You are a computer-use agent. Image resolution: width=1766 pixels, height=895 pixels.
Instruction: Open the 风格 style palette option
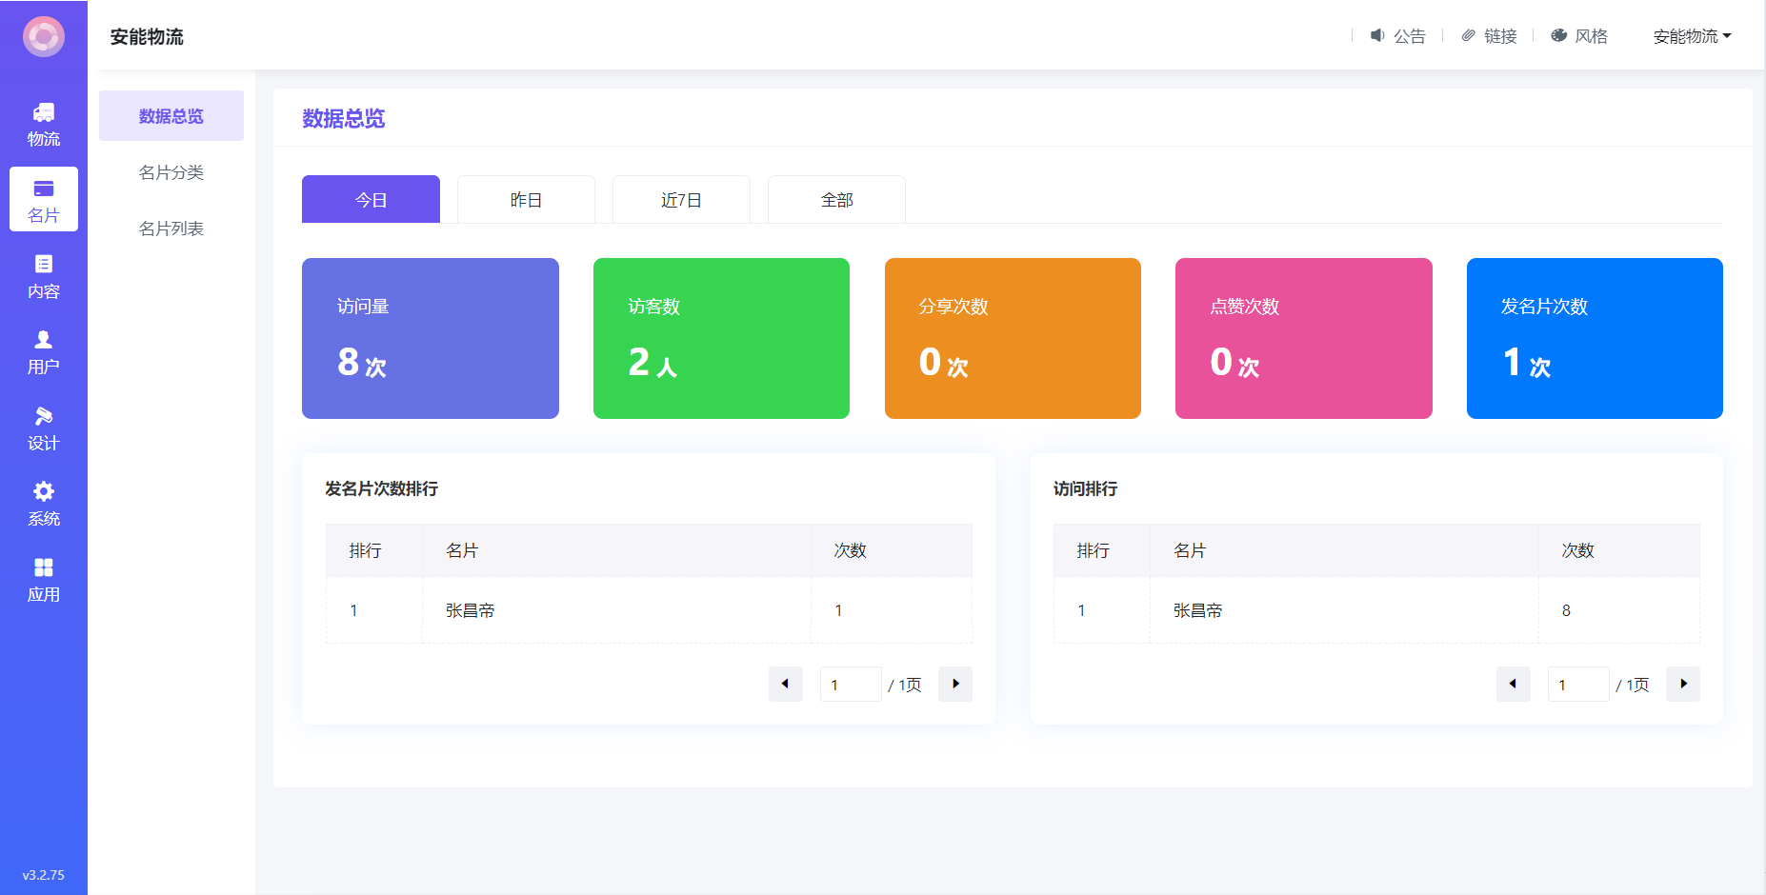[1579, 36]
